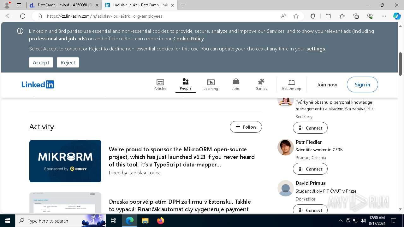Open Task View on taskbar
The width and height of the screenshot is (404, 227).
tap(114, 221)
